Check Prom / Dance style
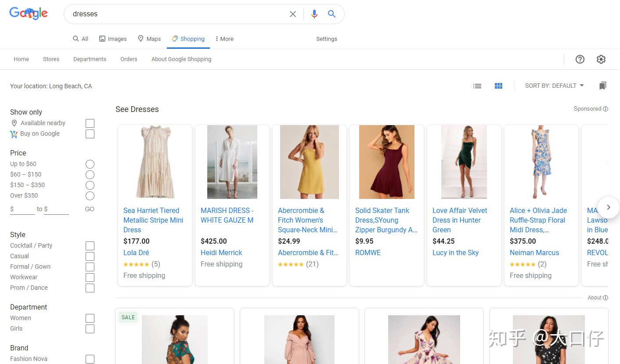 coord(90,288)
